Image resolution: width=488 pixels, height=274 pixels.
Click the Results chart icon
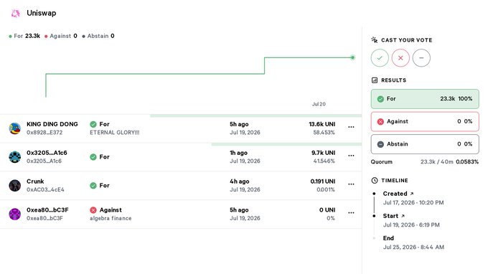pyautogui.click(x=375, y=80)
